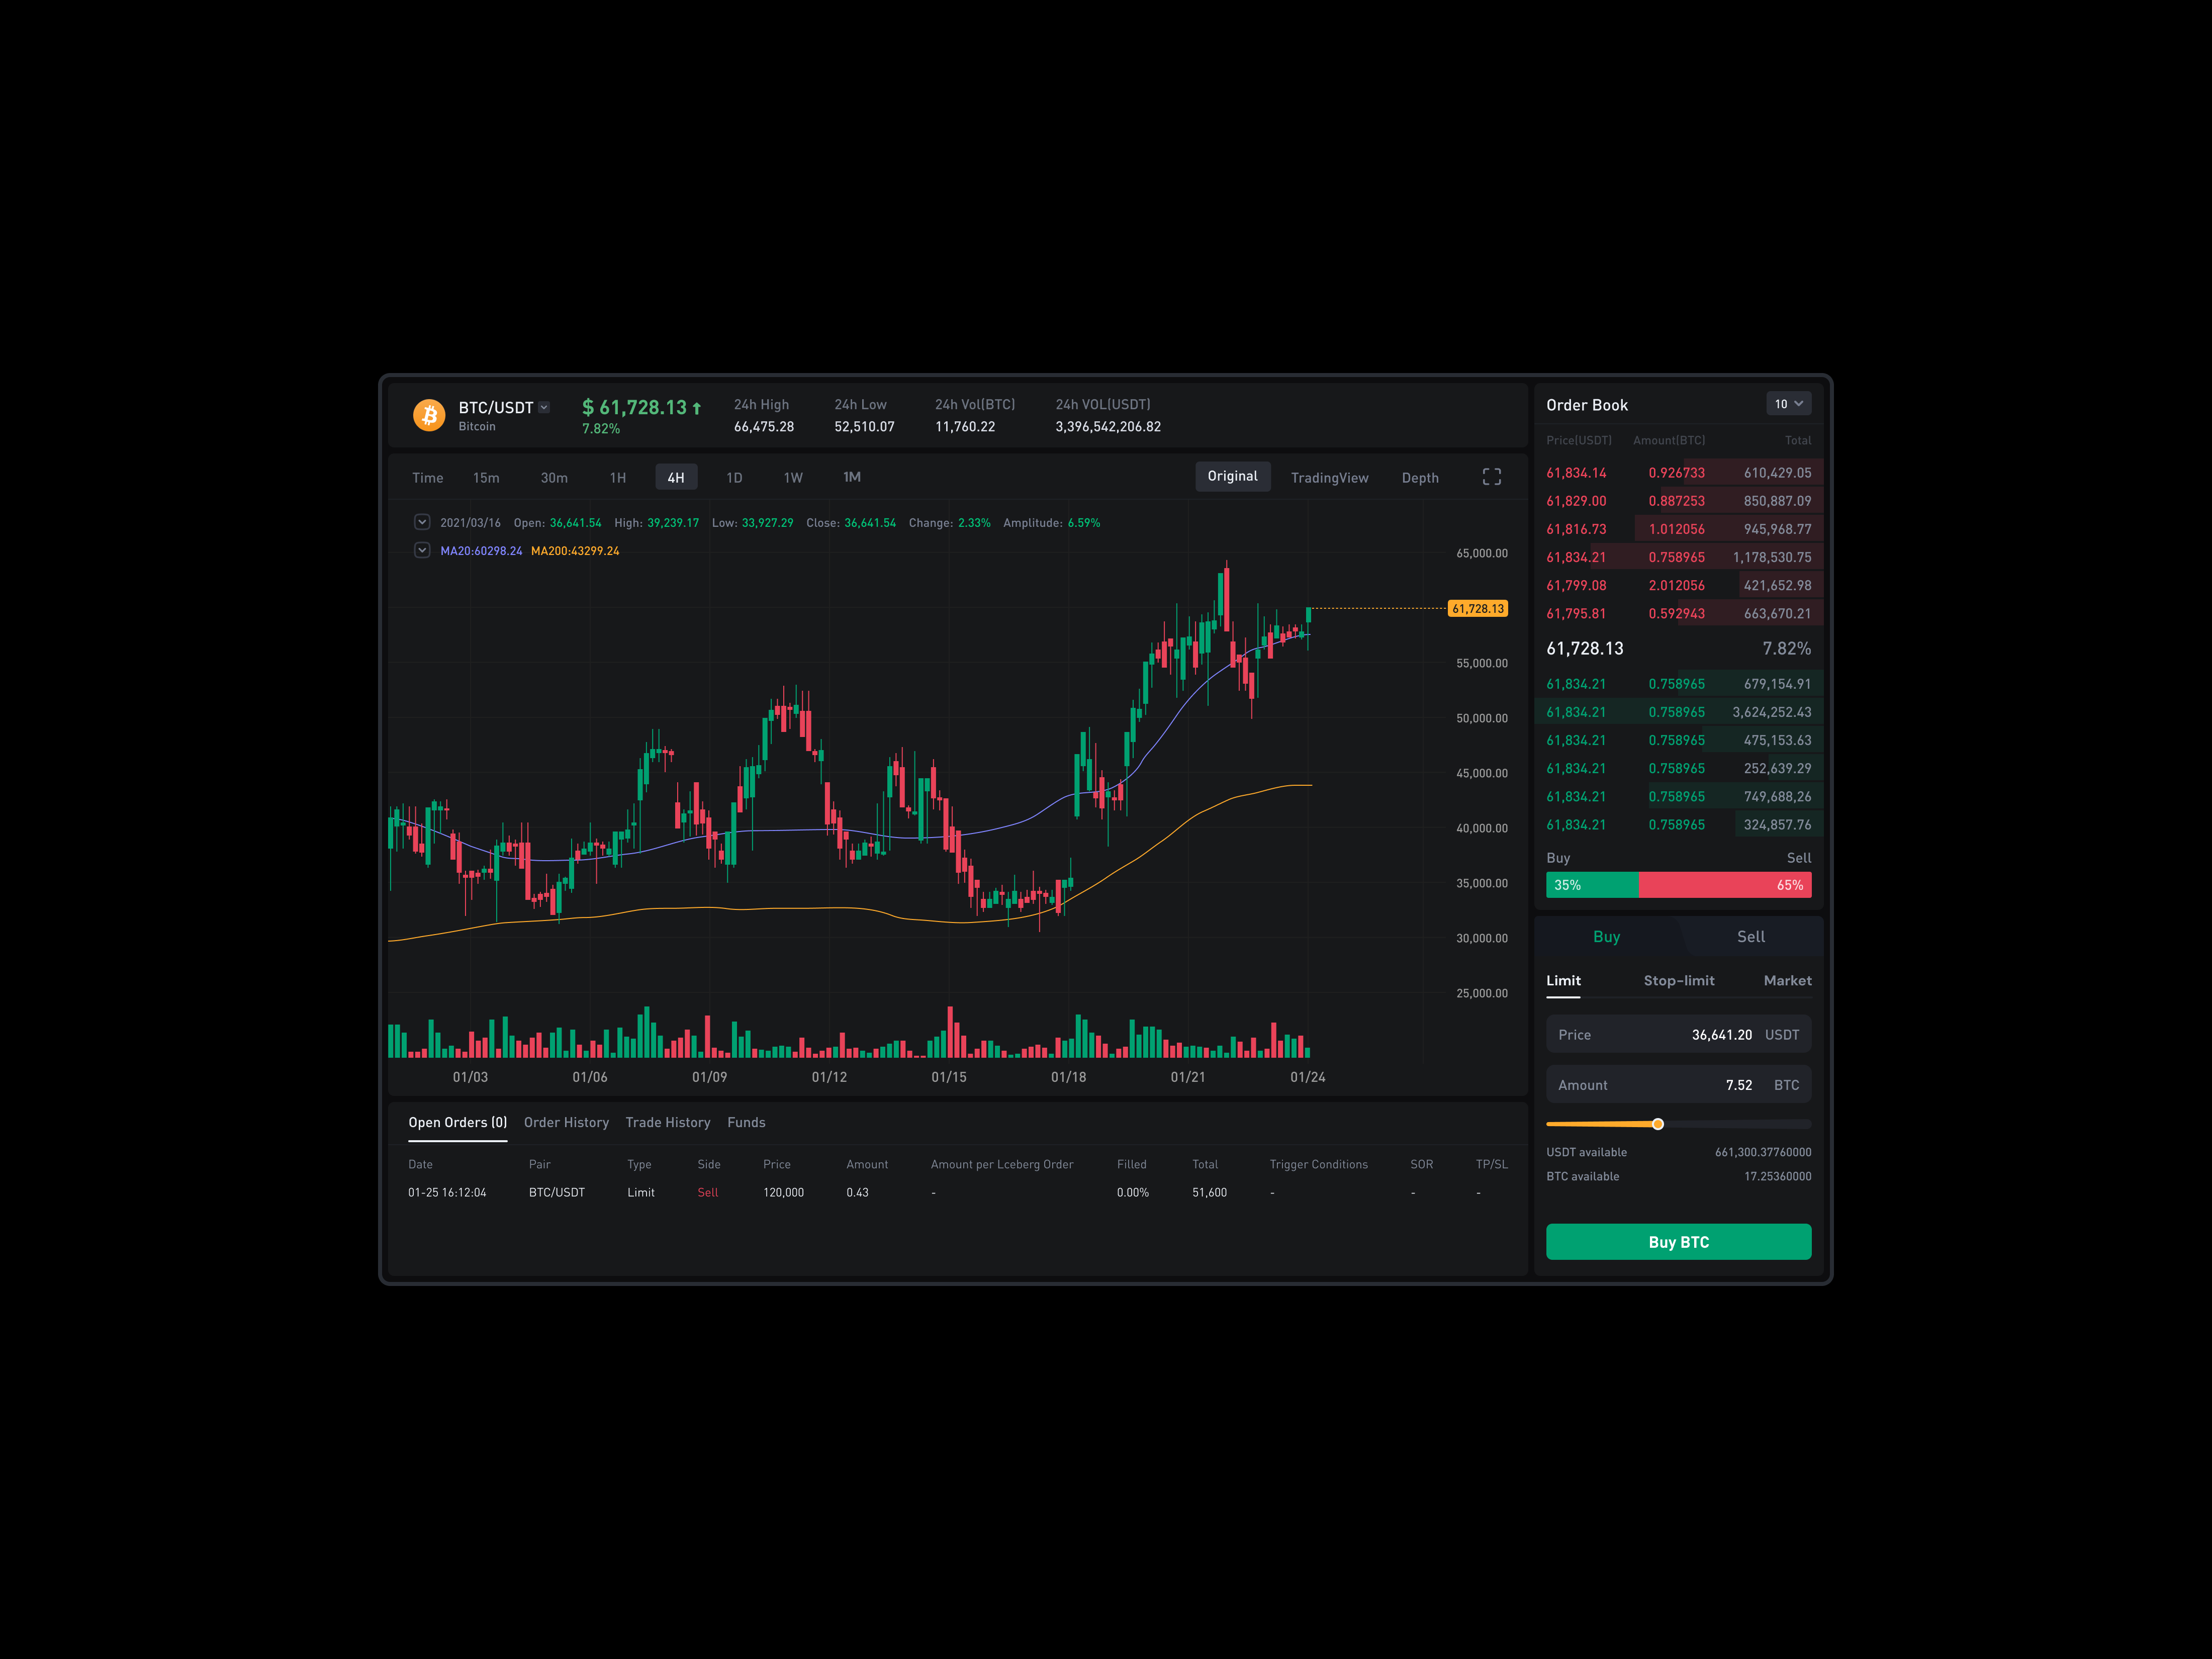Image resolution: width=2212 pixels, height=1659 pixels.
Task: Click the Price input field
Action: pyautogui.click(x=1678, y=1034)
